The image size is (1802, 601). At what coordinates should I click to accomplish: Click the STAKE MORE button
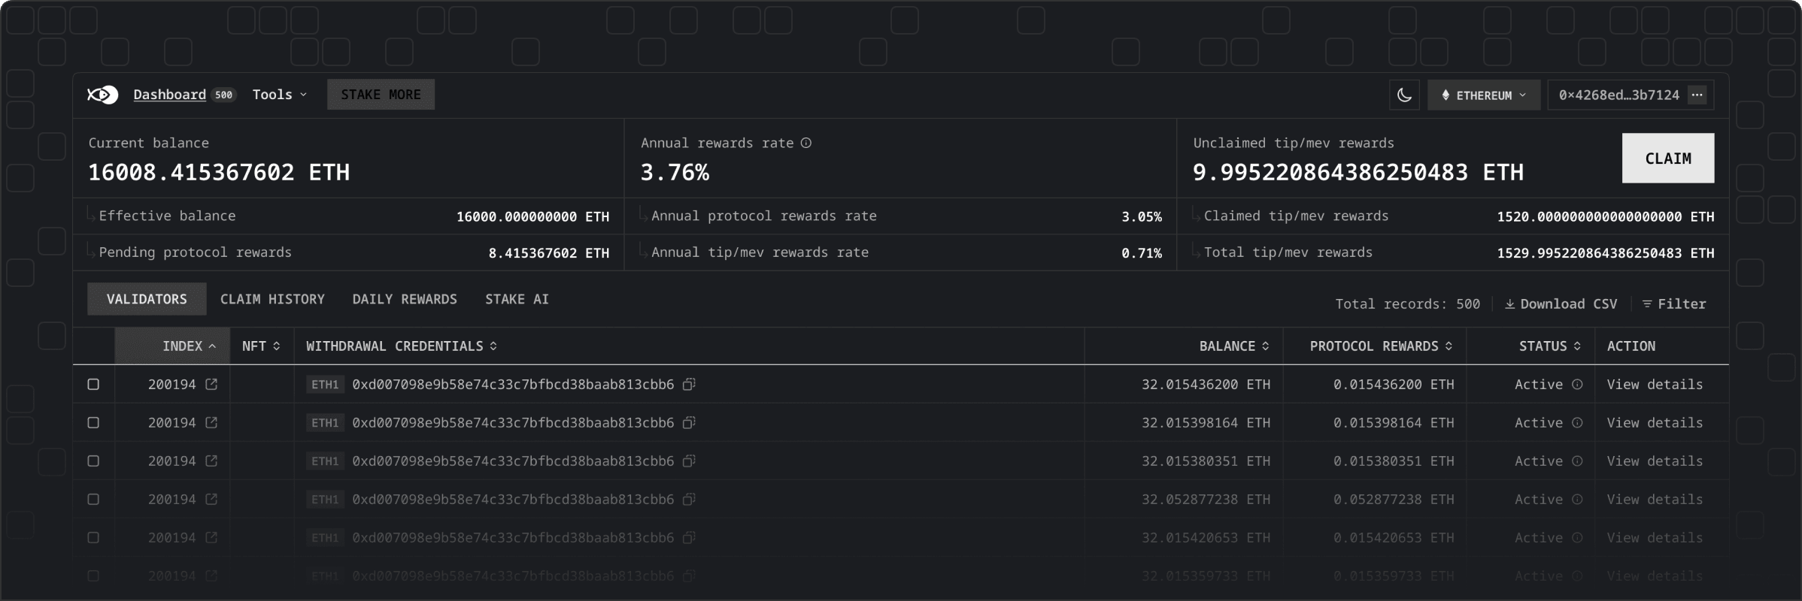click(x=381, y=95)
